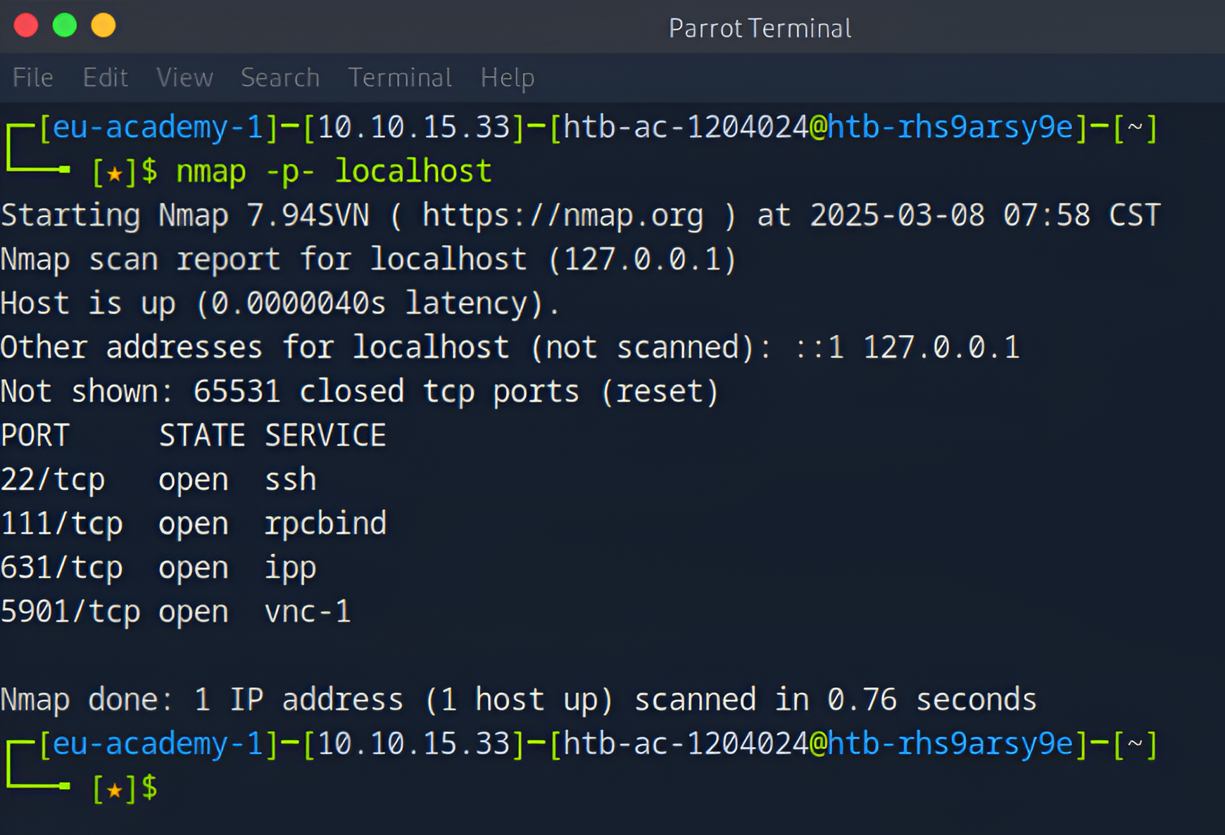
Task: Open the Edit menu
Action: click(x=106, y=77)
